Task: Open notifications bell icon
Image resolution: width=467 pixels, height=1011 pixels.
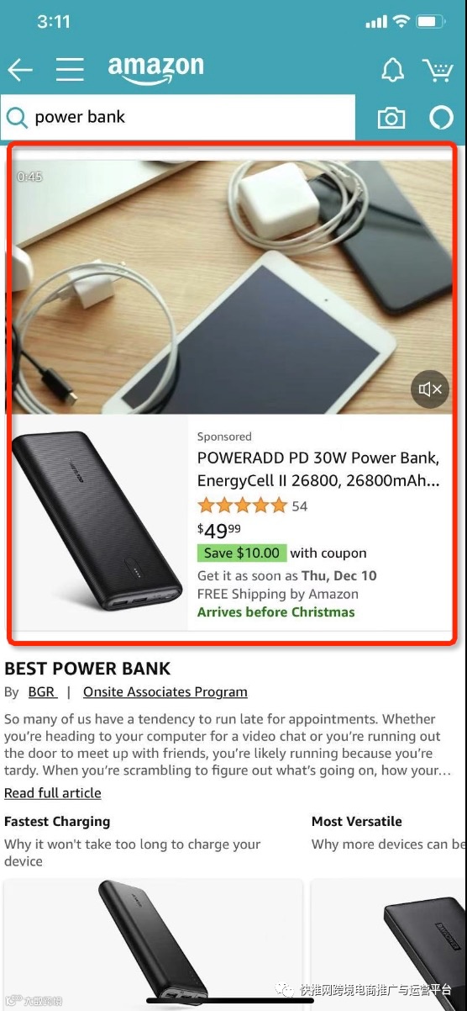Action: coord(392,70)
